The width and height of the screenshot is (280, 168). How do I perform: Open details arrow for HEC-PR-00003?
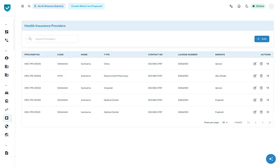pyautogui.click(x=267, y=88)
